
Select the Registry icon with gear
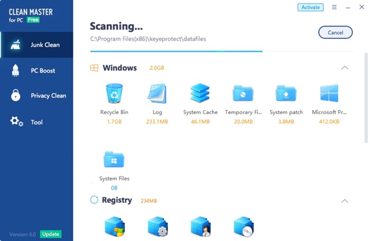click(x=157, y=226)
